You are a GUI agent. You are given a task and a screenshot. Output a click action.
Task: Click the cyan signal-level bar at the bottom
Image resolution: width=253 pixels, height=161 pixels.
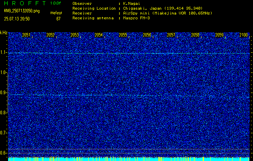129,159
